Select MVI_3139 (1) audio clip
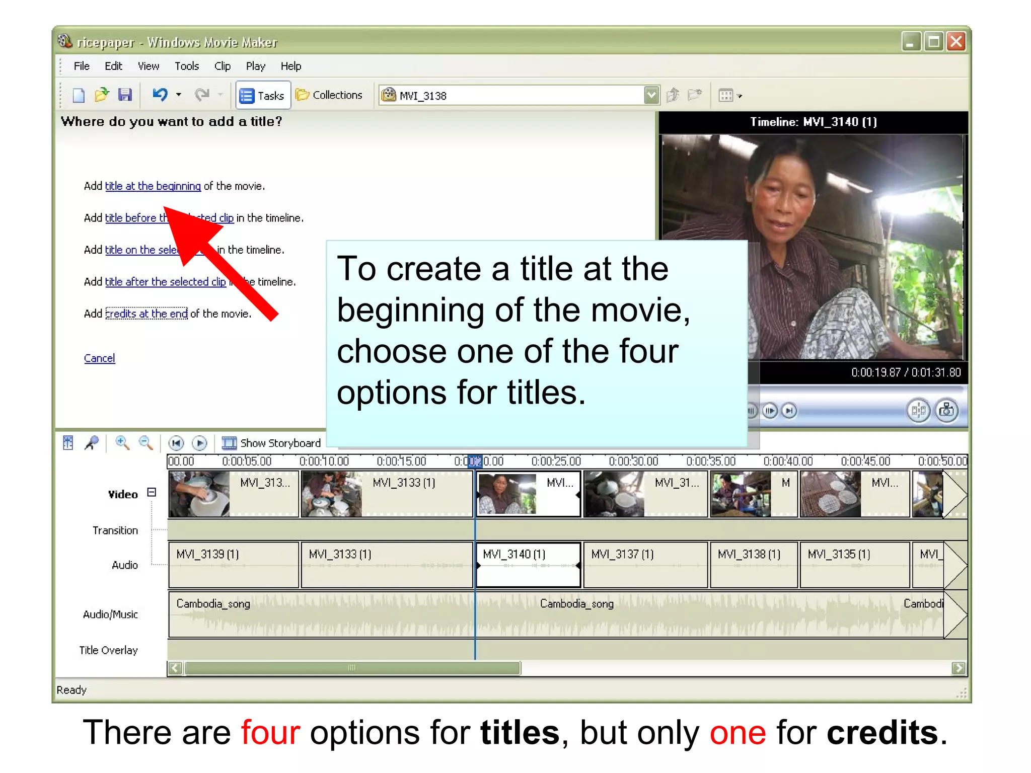1031x773 pixels. tap(234, 565)
